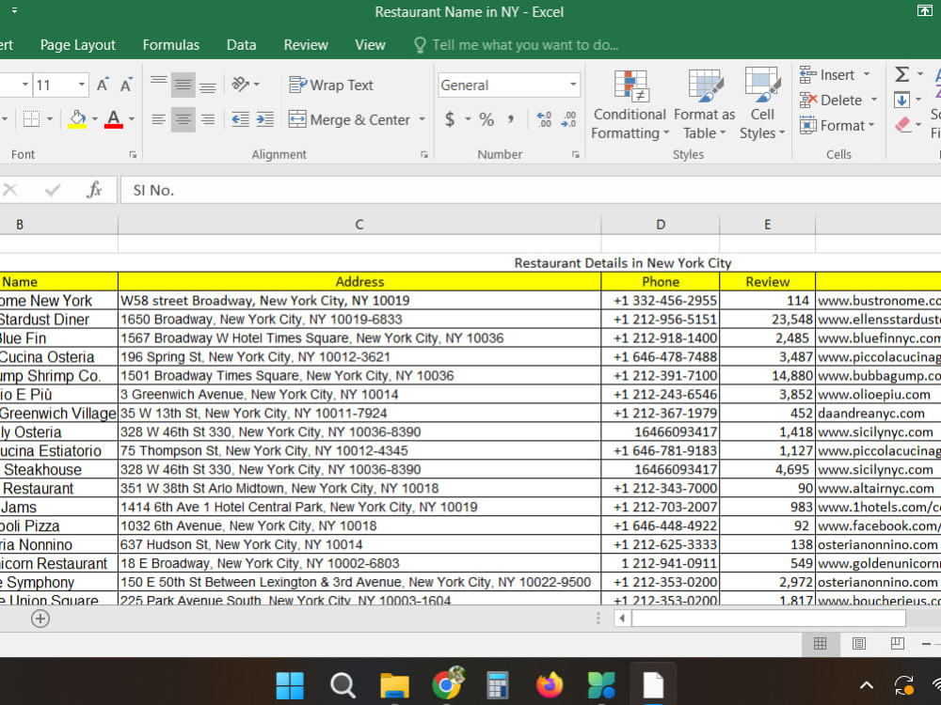Open taskbar Search
The image size is (941, 705).
click(343, 685)
